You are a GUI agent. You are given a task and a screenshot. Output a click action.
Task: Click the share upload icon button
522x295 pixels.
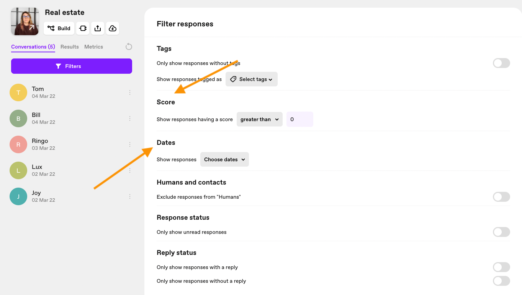pyautogui.click(x=98, y=28)
